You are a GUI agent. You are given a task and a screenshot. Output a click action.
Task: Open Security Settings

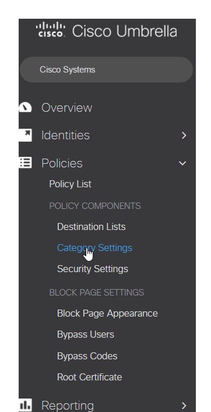[x=93, y=269]
